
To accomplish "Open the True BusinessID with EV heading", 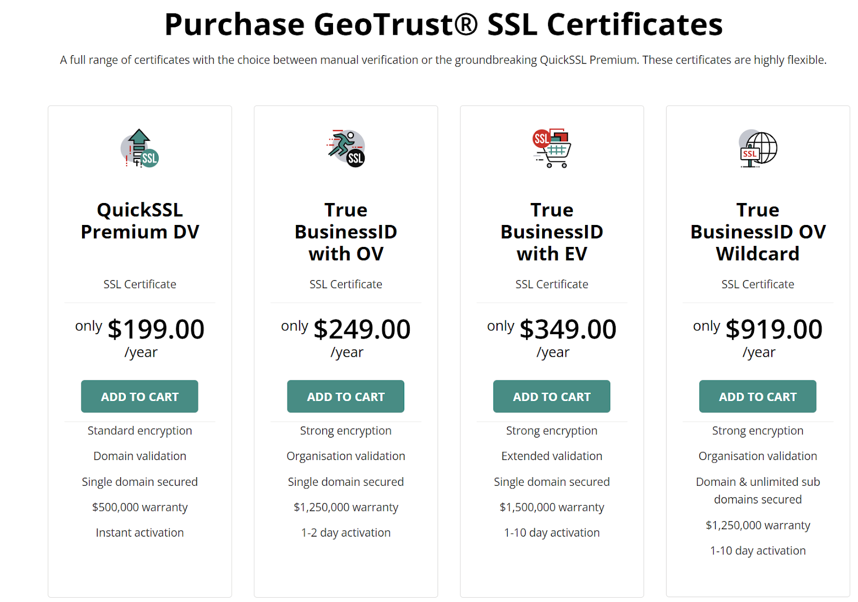I will (552, 231).
